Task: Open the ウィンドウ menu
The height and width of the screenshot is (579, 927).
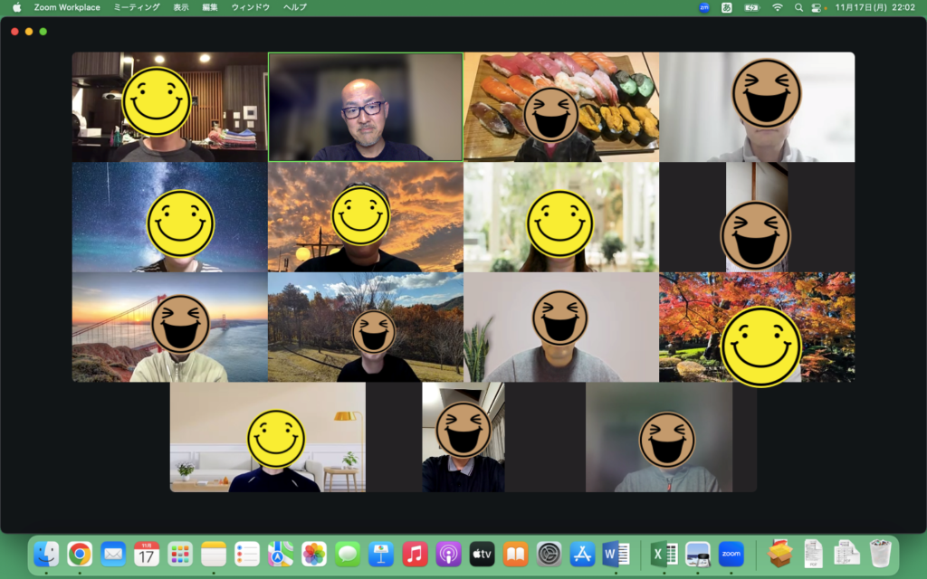Action: (251, 7)
